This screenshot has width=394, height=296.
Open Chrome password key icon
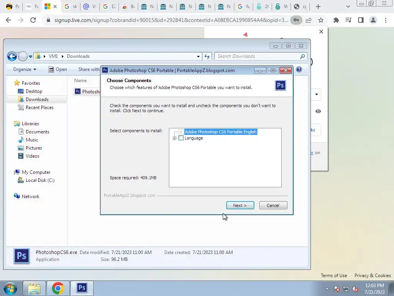coord(296,20)
